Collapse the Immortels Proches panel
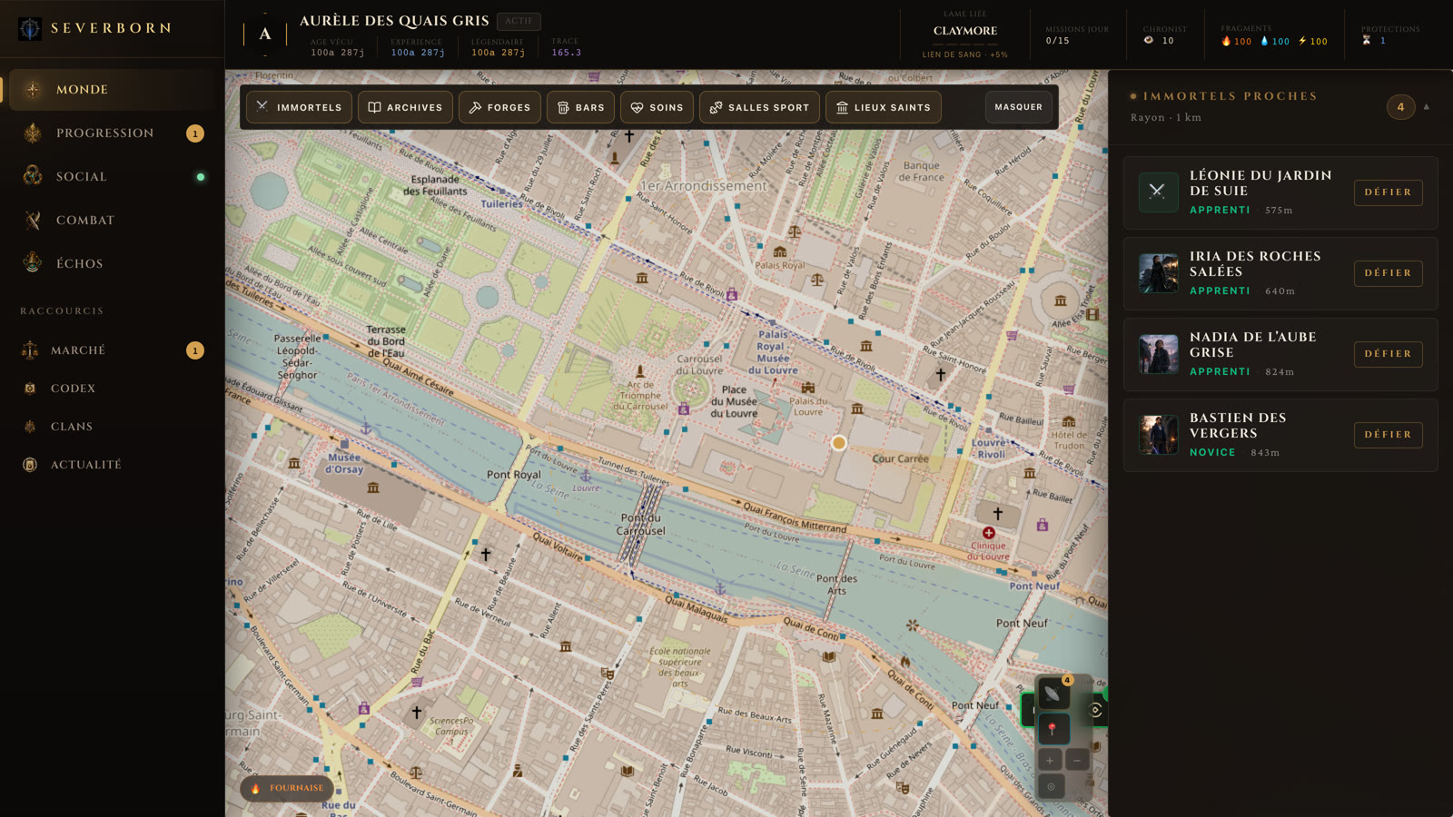 (1427, 107)
